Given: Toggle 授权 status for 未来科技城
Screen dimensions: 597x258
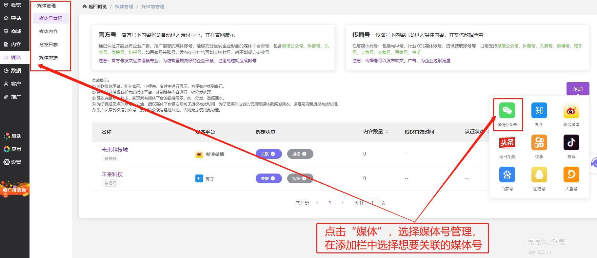Looking at the screenshot, I should click(x=300, y=154).
